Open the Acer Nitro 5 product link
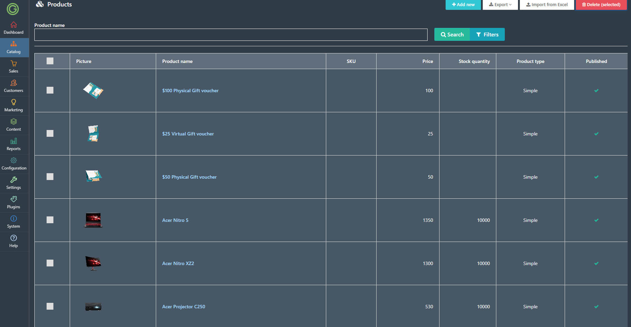Image resolution: width=631 pixels, height=327 pixels. pos(175,220)
